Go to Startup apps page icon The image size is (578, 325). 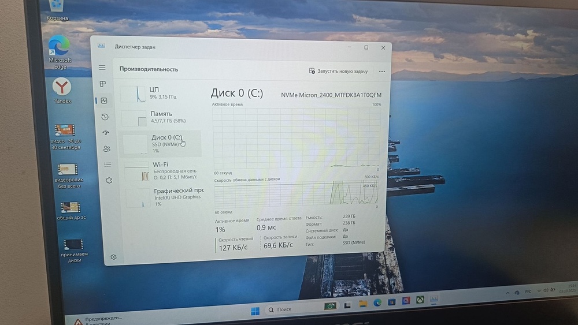[x=106, y=133]
